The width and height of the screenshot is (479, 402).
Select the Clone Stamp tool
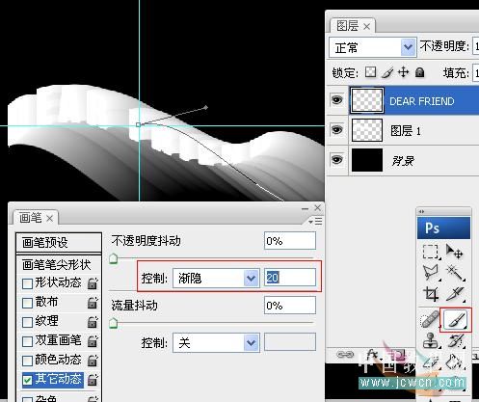coord(431,340)
